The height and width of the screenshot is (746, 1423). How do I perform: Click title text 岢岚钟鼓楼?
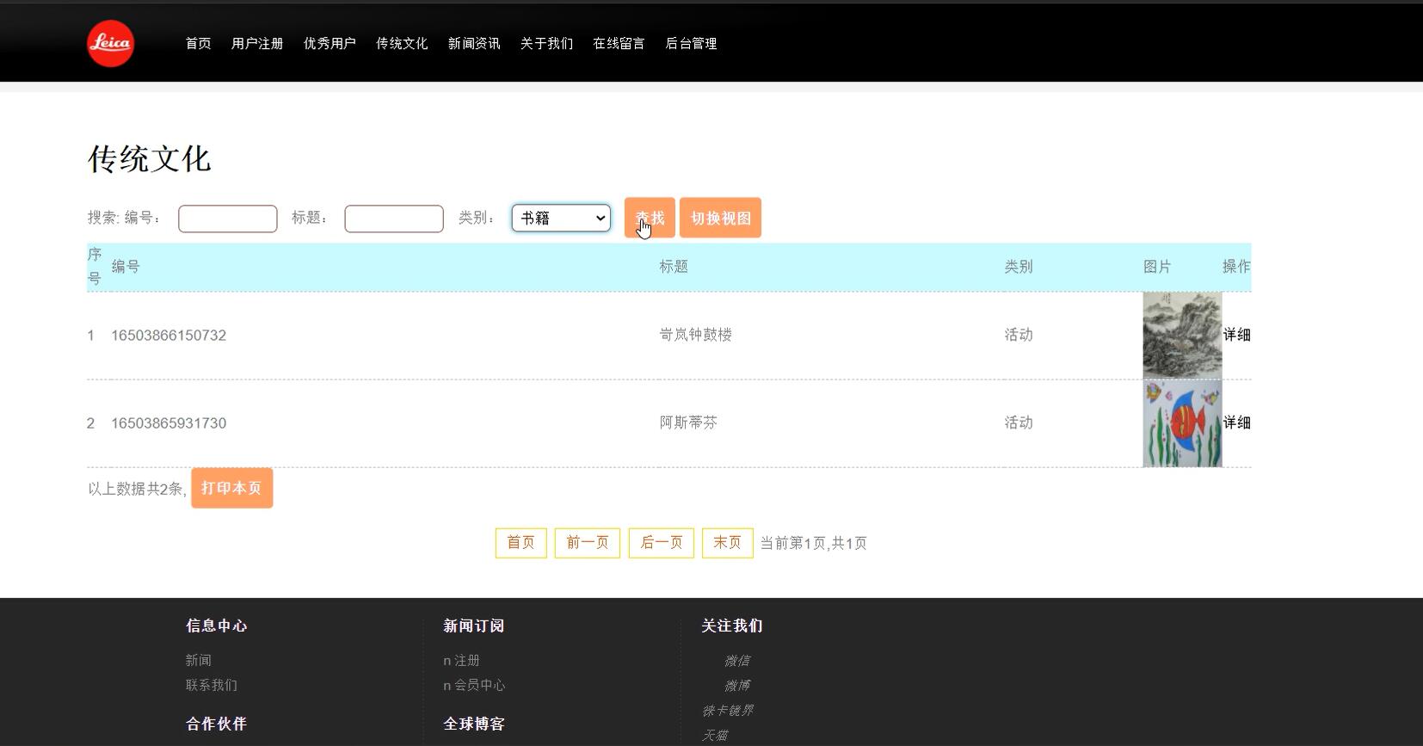point(695,335)
